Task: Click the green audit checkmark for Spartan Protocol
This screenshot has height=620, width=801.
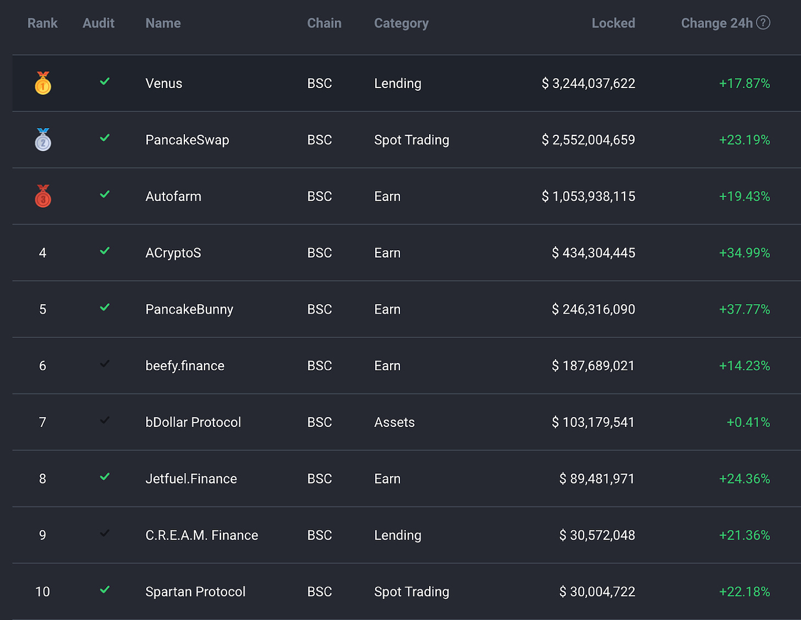Action: pos(105,590)
